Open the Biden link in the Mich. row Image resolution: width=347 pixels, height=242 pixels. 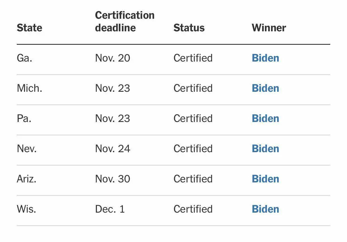click(265, 88)
